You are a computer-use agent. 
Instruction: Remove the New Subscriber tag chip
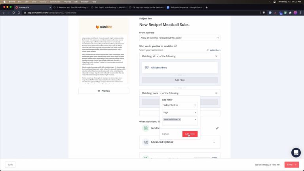click(180, 120)
